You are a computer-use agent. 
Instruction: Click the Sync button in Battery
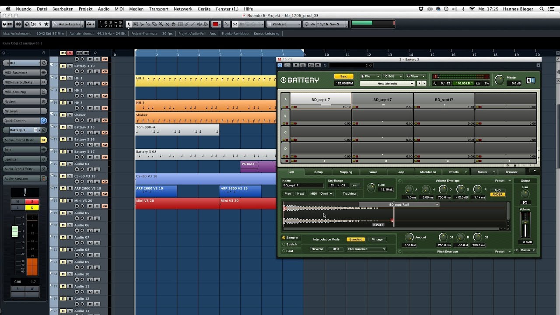click(343, 76)
